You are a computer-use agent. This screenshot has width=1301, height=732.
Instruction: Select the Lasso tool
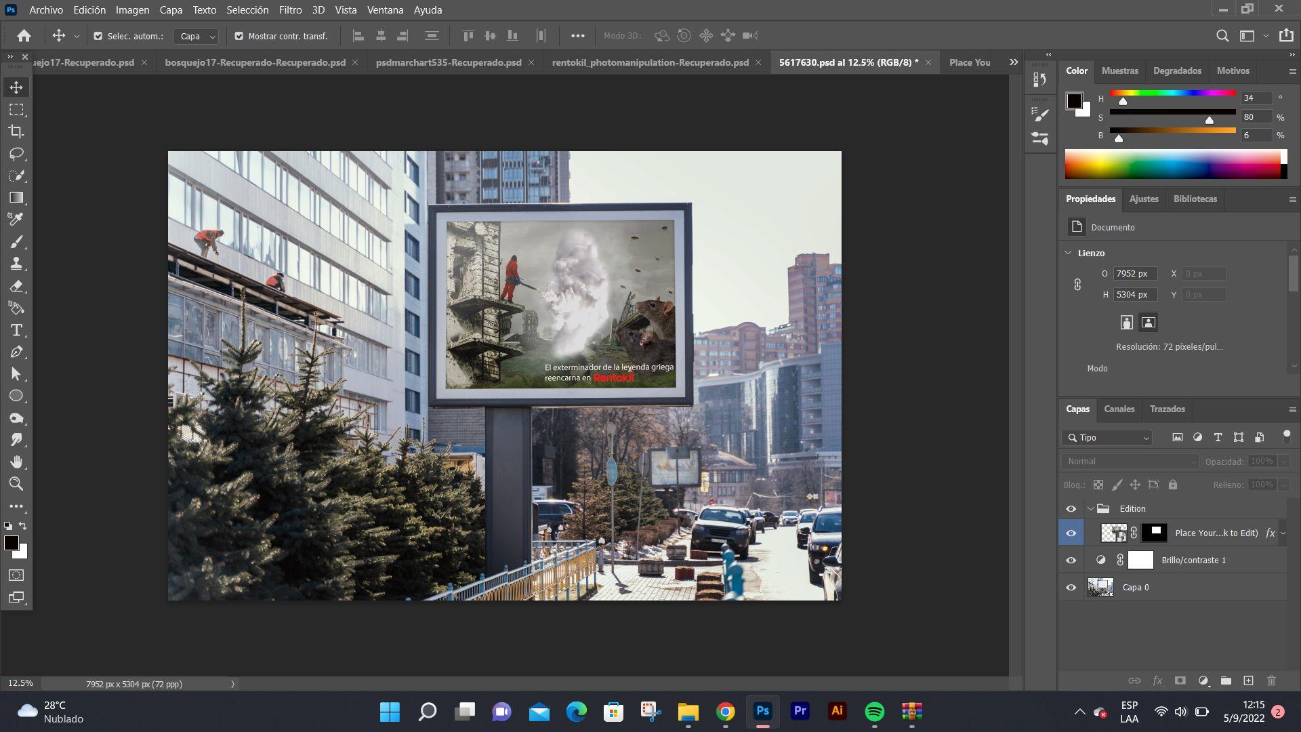[16, 154]
